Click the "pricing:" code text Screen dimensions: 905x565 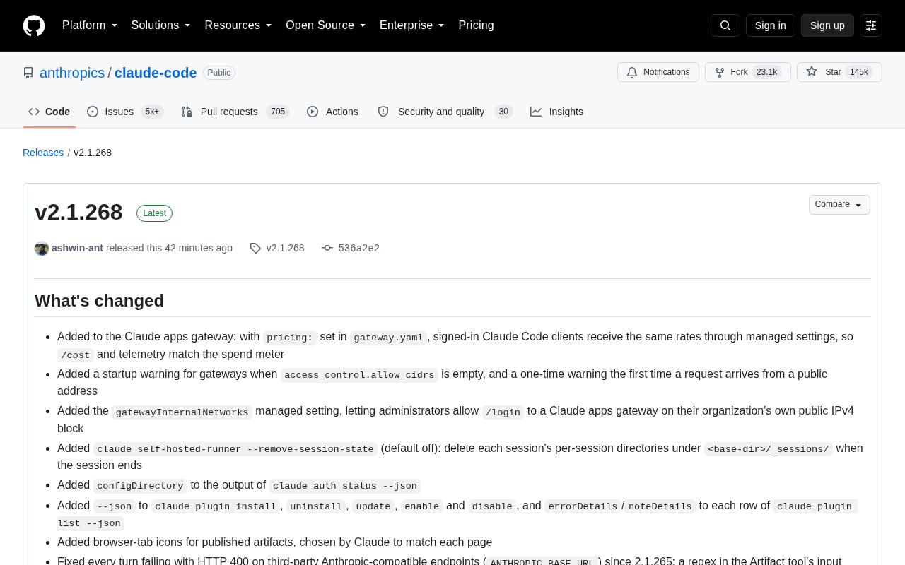(x=290, y=338)
